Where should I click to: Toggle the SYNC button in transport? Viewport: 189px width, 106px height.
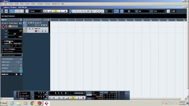[x=89, y=99]
